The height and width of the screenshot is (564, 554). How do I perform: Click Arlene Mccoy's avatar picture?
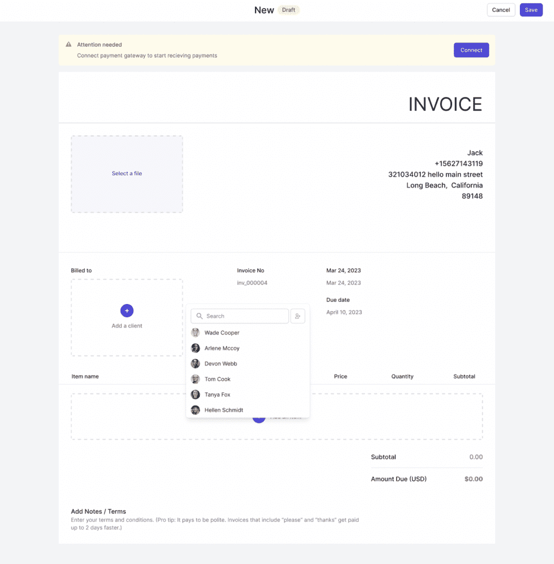tap(195, 348)
